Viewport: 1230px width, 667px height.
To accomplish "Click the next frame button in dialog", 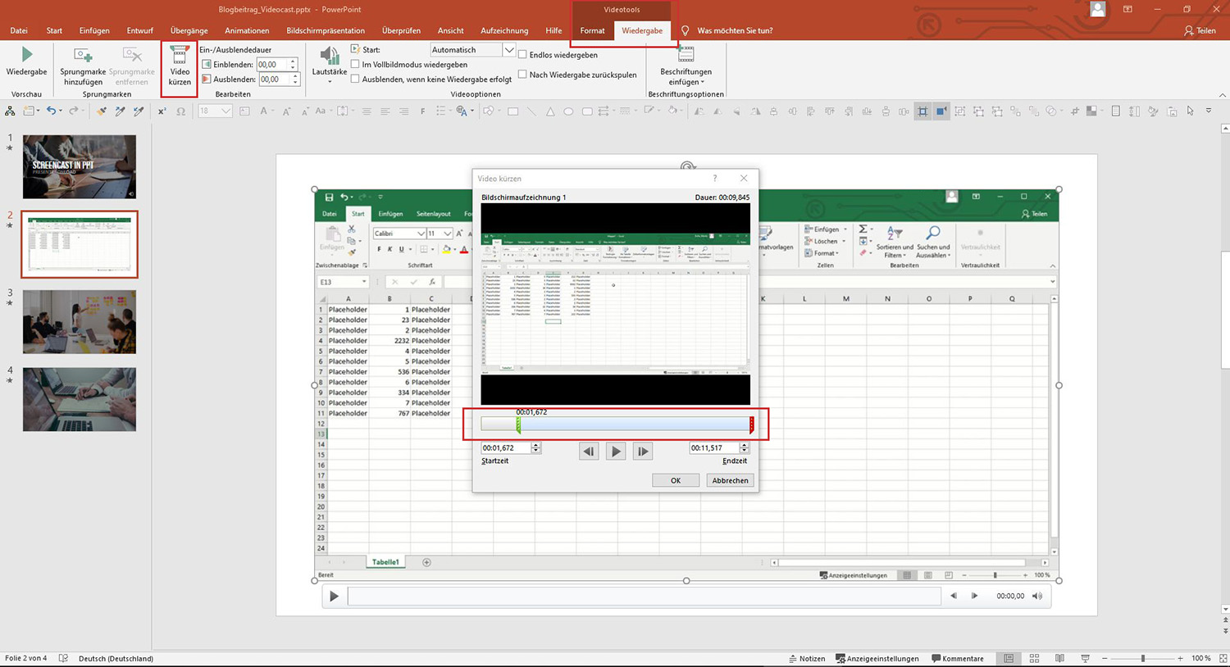I will click(643, 451).
